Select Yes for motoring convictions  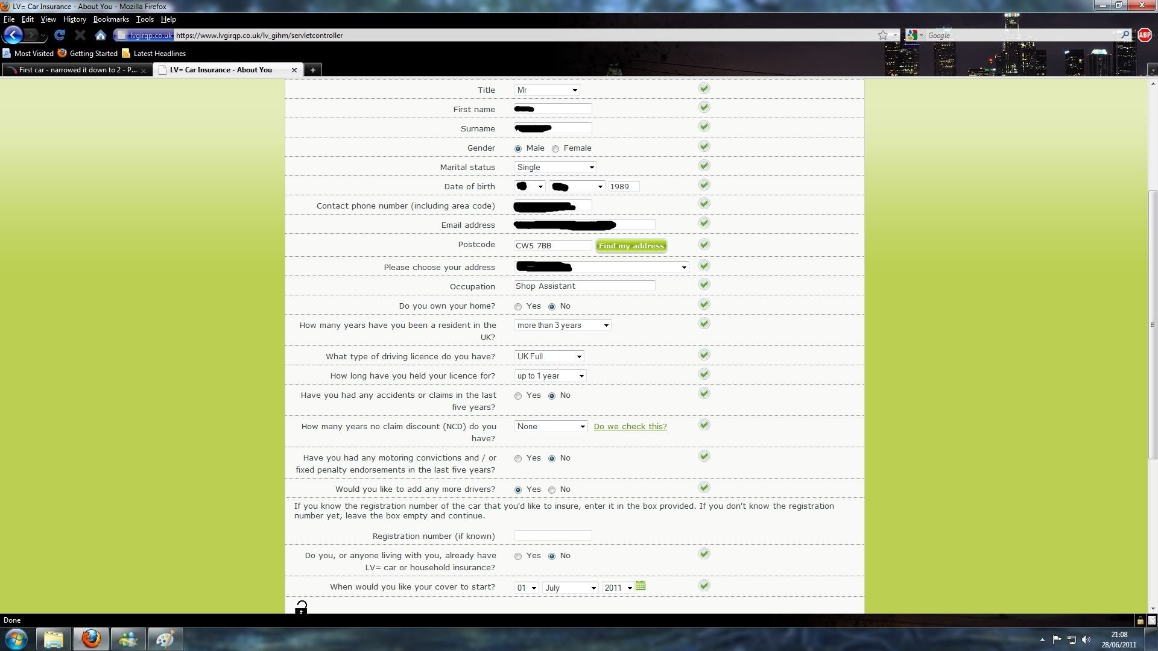[x=518, y=459]
